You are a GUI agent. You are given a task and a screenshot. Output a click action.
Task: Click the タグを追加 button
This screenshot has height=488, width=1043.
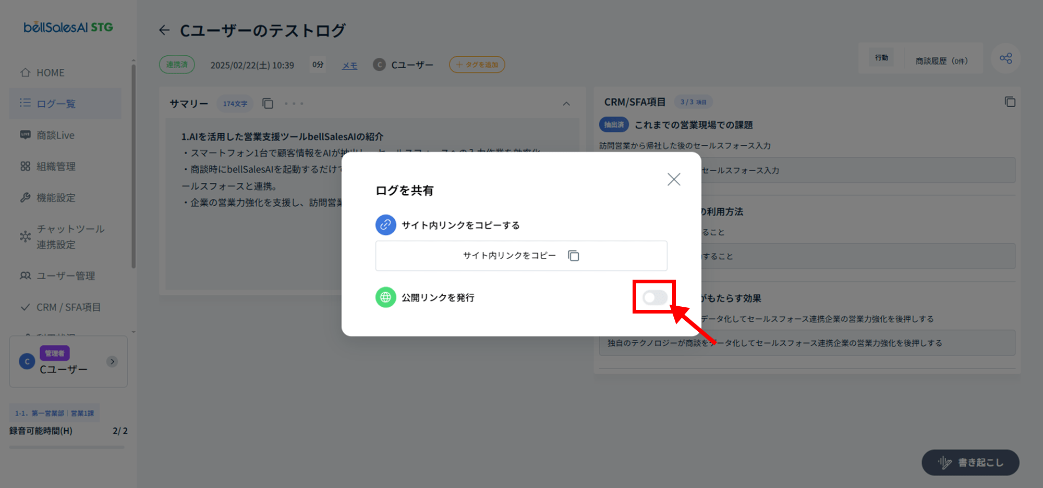click(477, 65)
